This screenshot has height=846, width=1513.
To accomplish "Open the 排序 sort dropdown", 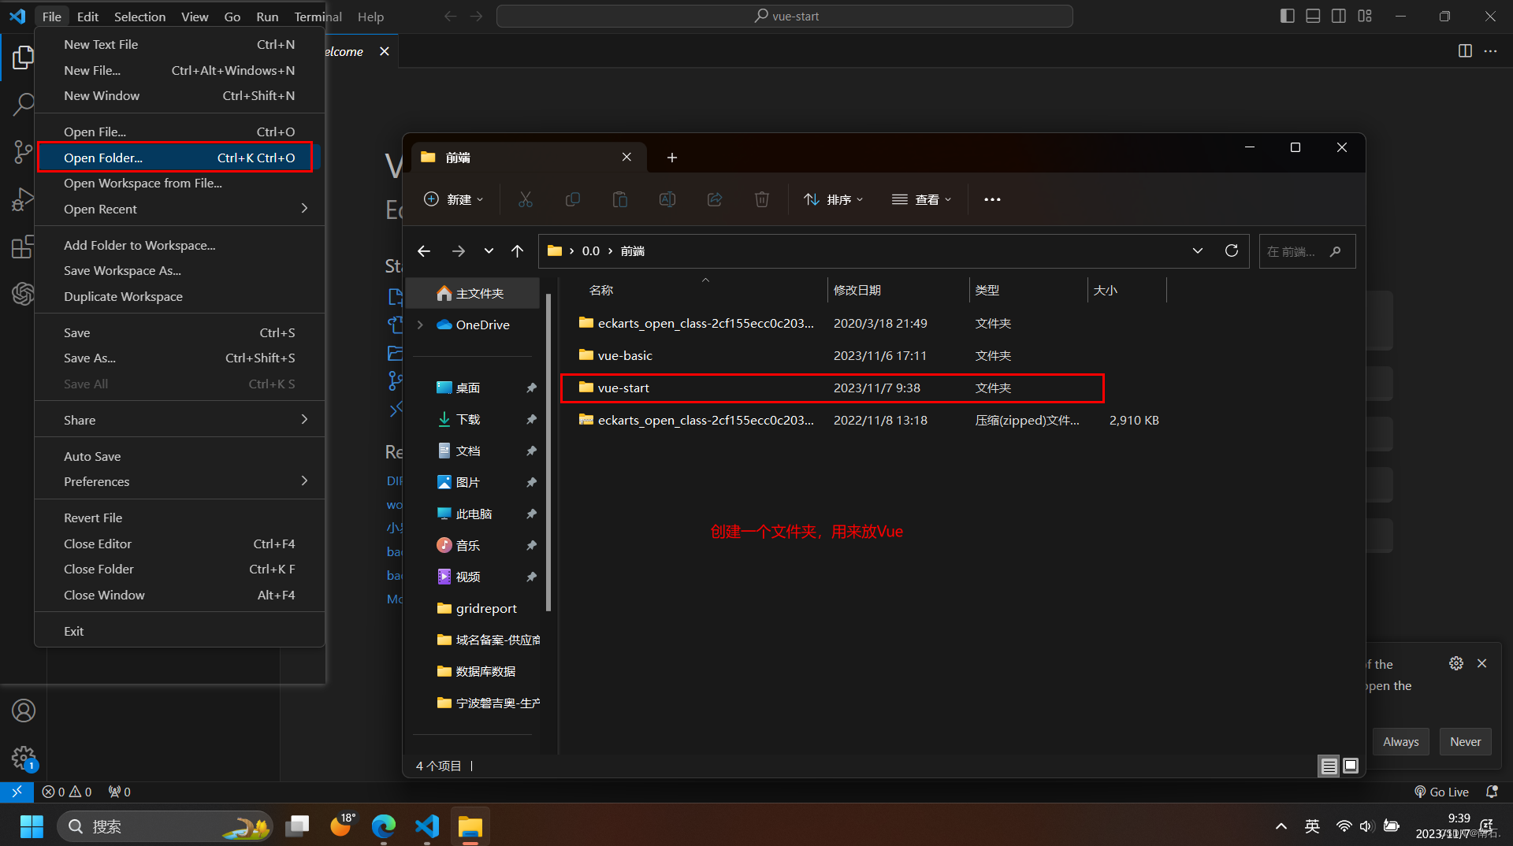I will (833, 199).
